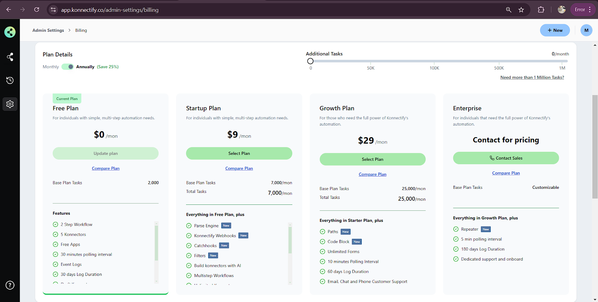Click the M user avatar
Image resolution: width=598 pixels, height=302 pixels.
[x=586, y=30]
